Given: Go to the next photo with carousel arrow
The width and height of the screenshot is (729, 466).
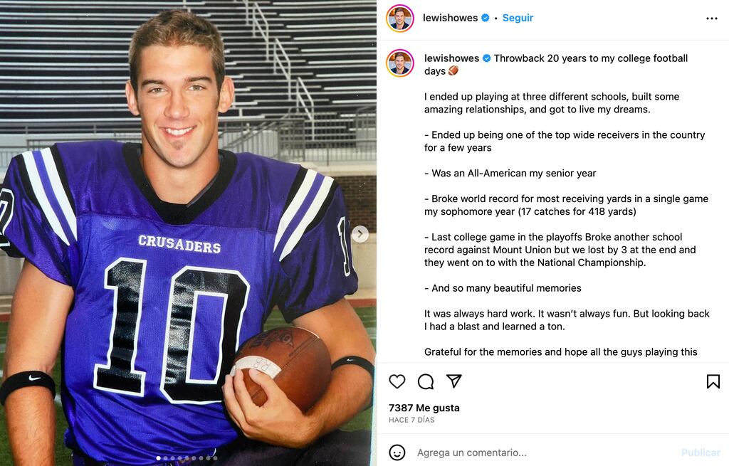Looking at the screenshot, I should tap(360, 233).
